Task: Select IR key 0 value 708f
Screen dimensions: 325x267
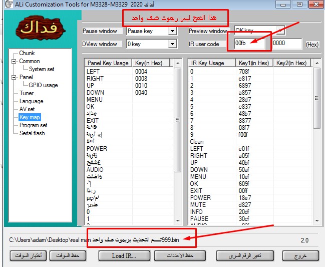Action: point(244,72)
